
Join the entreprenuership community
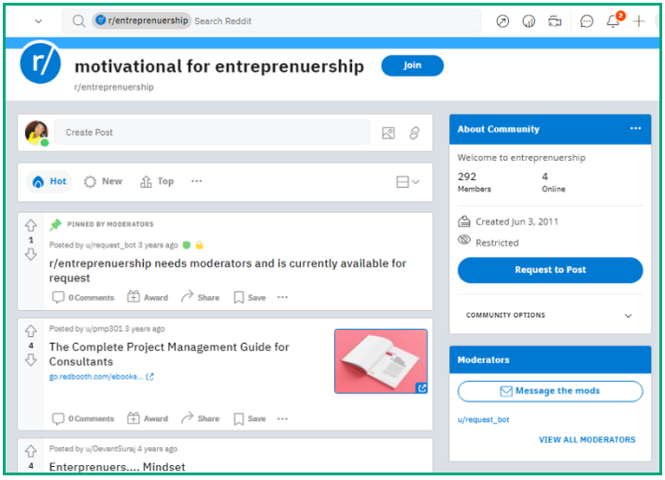(x=412, y=65)
